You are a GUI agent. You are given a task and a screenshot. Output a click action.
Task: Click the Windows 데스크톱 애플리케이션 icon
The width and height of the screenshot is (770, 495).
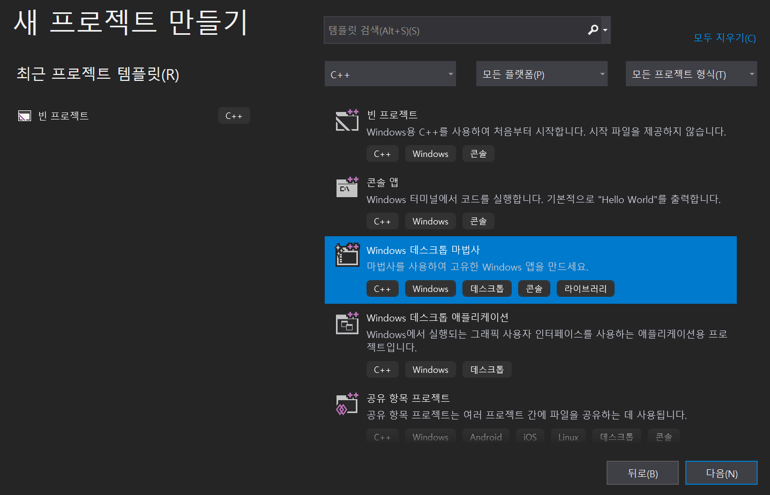(x=347, y=323)
